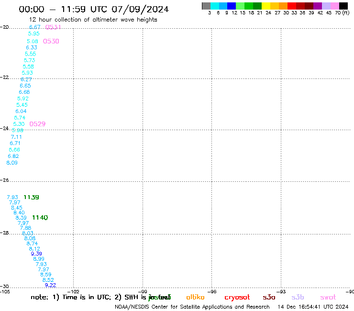Click the longitude axis label -99
This screenshot has width=354, height=311.
point(143,291)
